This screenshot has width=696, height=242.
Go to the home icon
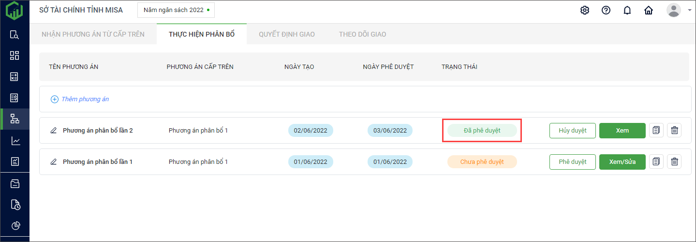649,10
